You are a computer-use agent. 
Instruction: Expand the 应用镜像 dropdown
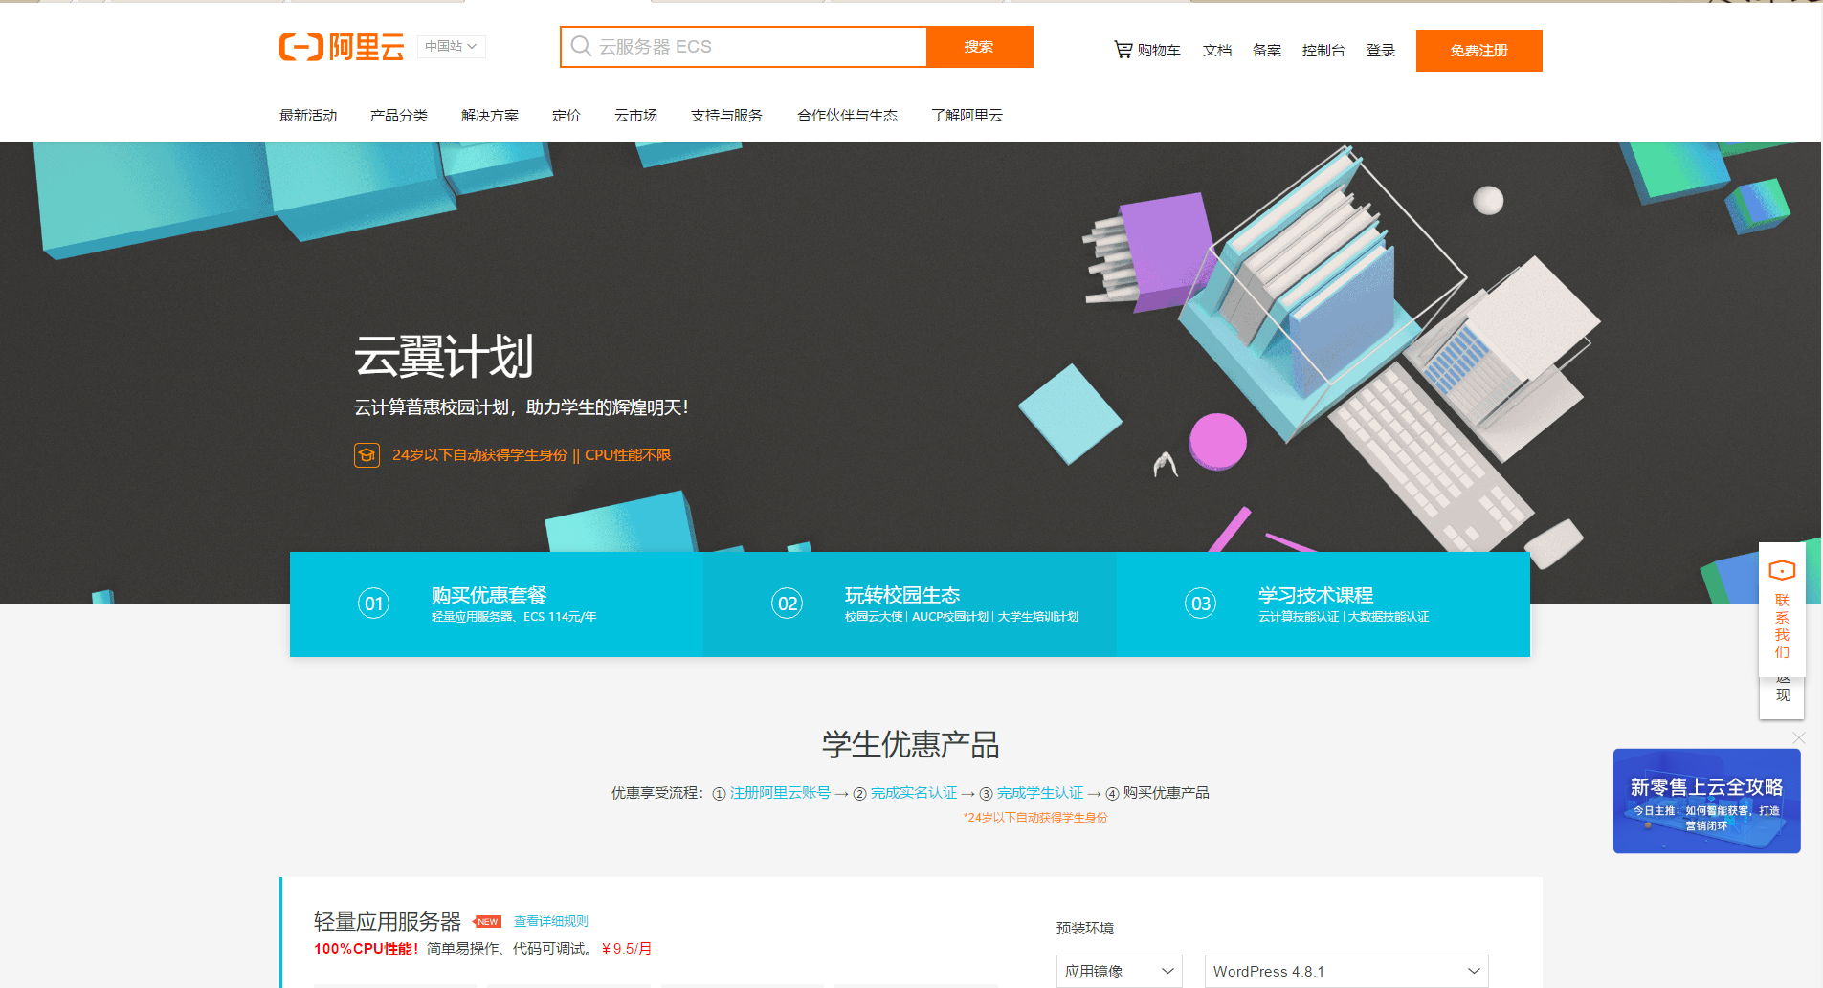1119,971
